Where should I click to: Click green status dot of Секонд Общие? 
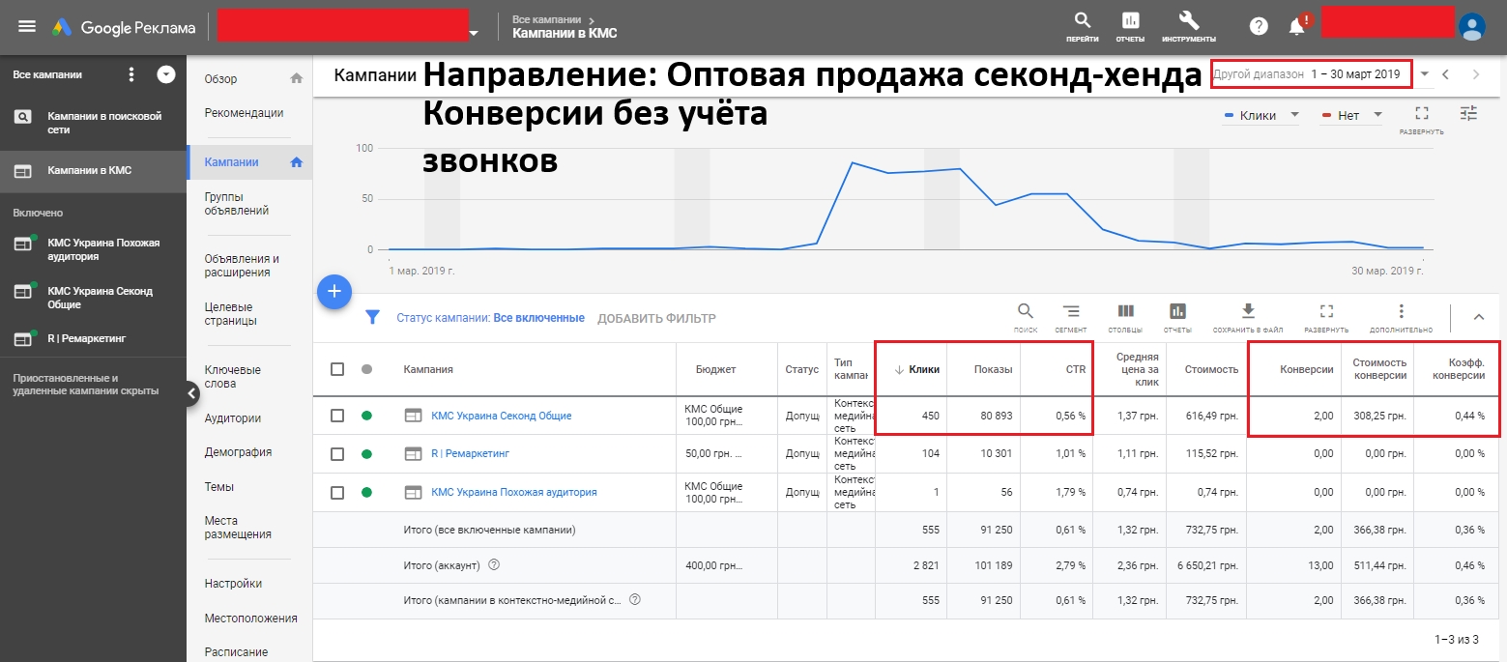366,416
